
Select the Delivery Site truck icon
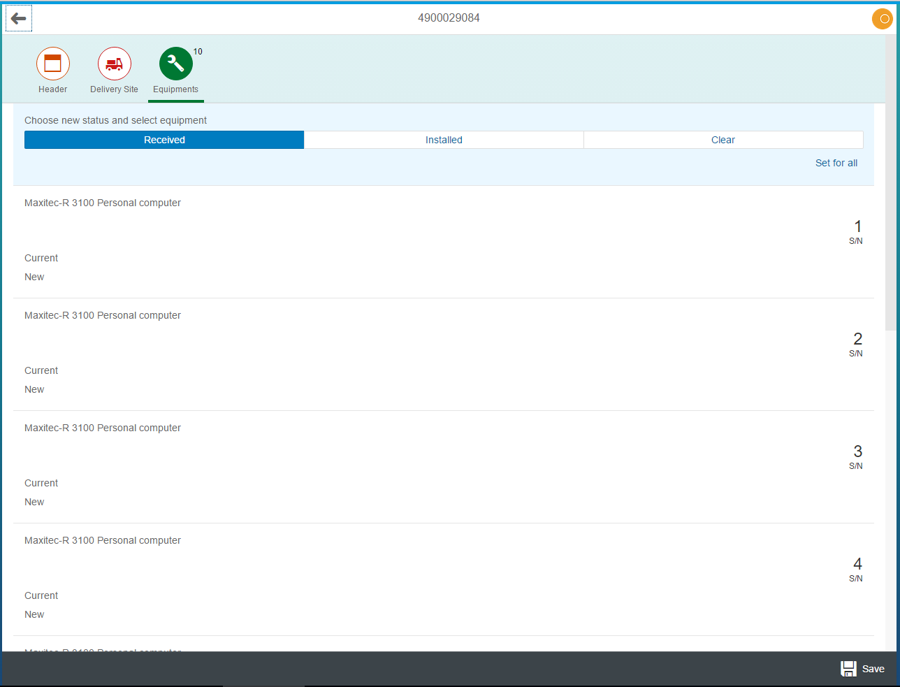(x=114, y=64)
